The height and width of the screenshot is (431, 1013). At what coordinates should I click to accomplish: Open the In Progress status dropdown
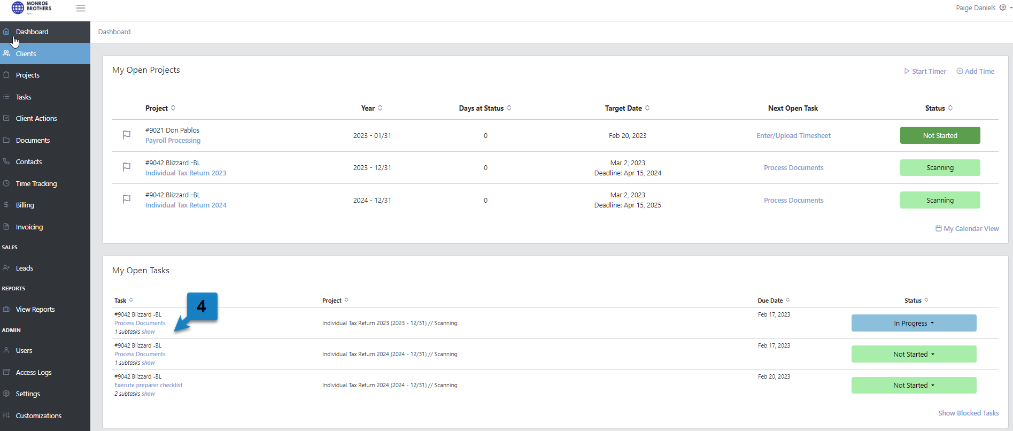tap(914, 323)
